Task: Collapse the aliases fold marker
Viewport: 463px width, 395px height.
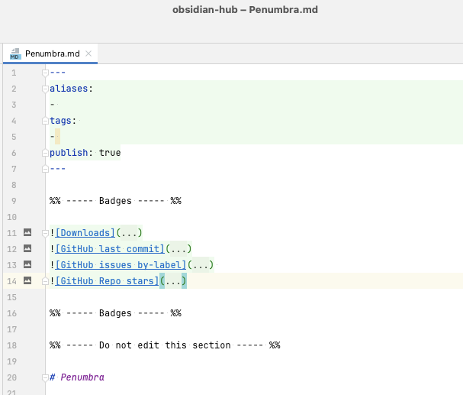Action: tap(45, 89)
